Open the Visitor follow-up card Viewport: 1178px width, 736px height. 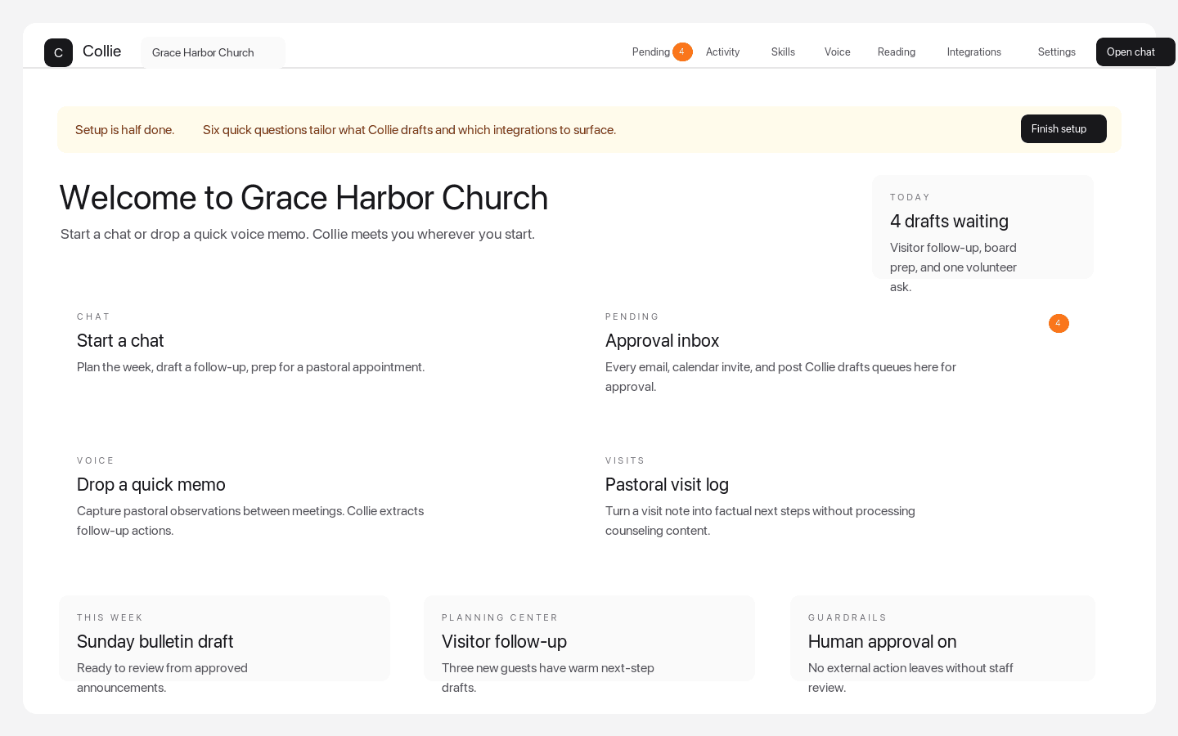589,639
